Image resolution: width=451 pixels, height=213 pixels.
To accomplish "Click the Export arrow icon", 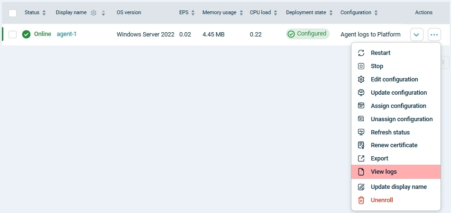I will [x=361, y=159].
